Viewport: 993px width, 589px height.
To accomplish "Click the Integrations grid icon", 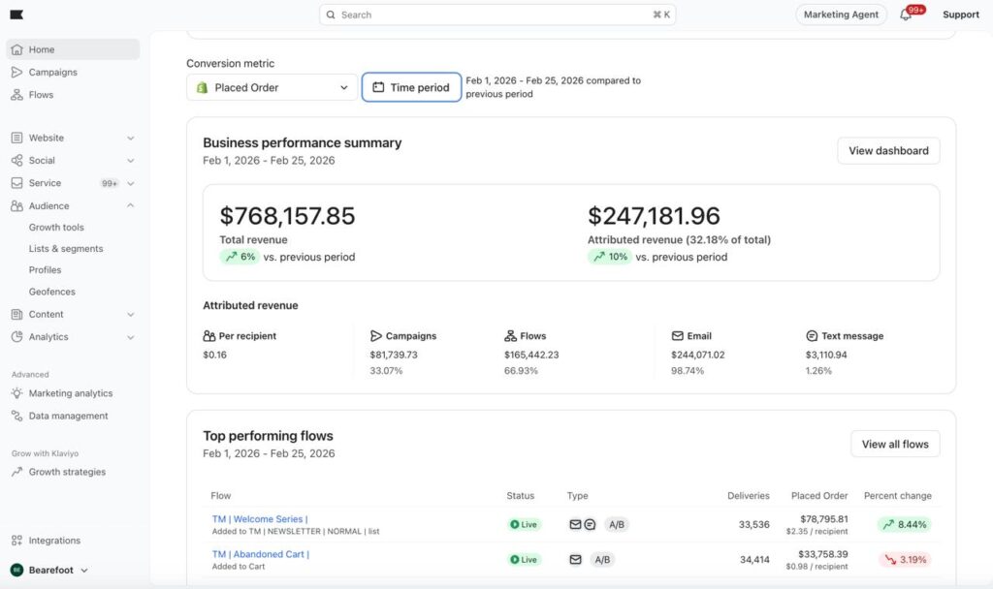I will (16, 541).
